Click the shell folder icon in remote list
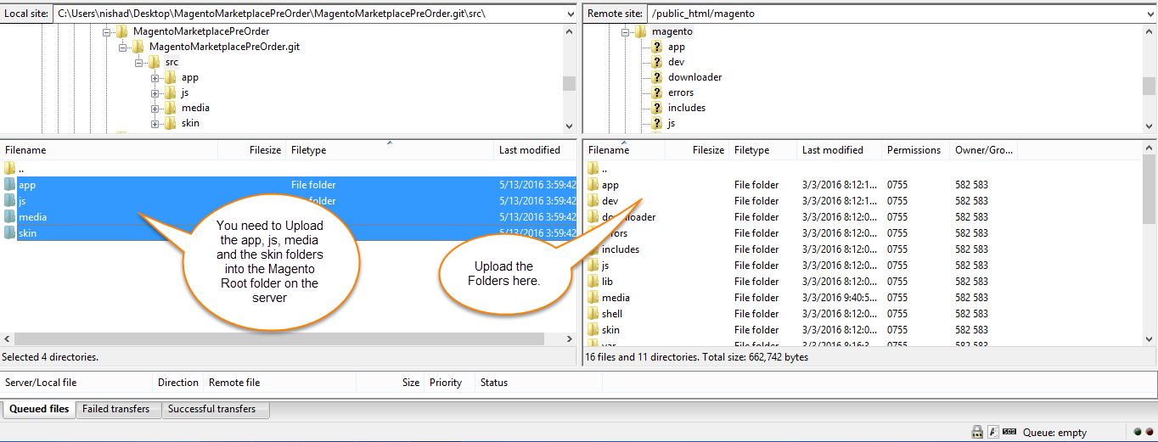Viewport: 1158px width, 442px height. pyautogui.click(x=593, y=314)
